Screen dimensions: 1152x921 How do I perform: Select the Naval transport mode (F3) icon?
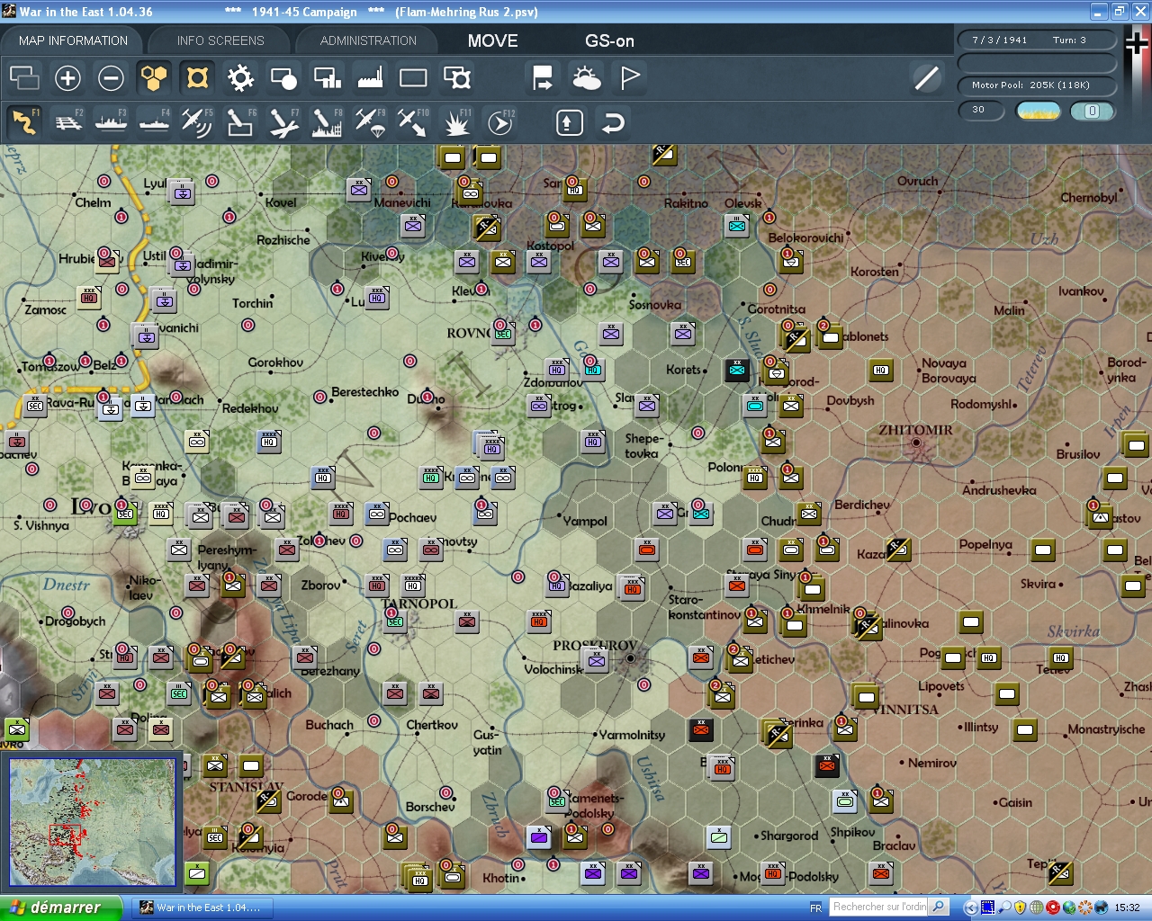[111, 121]
